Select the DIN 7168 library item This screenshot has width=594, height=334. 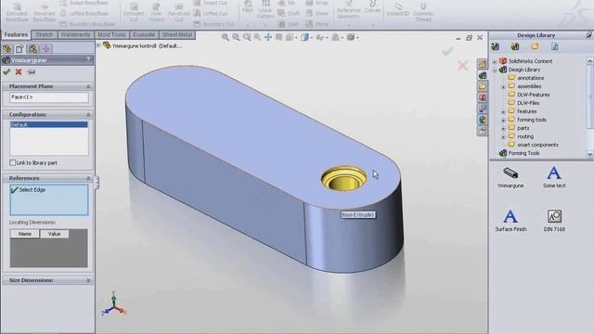click(x=554, y=221)
